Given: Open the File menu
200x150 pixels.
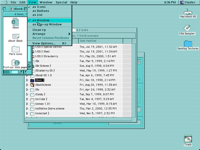Looking at the screenshot, I should pos(13,2).
